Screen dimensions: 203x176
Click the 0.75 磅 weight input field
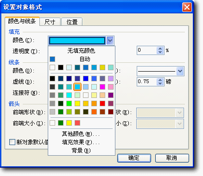pyautogui.click(x=147, y=81)
